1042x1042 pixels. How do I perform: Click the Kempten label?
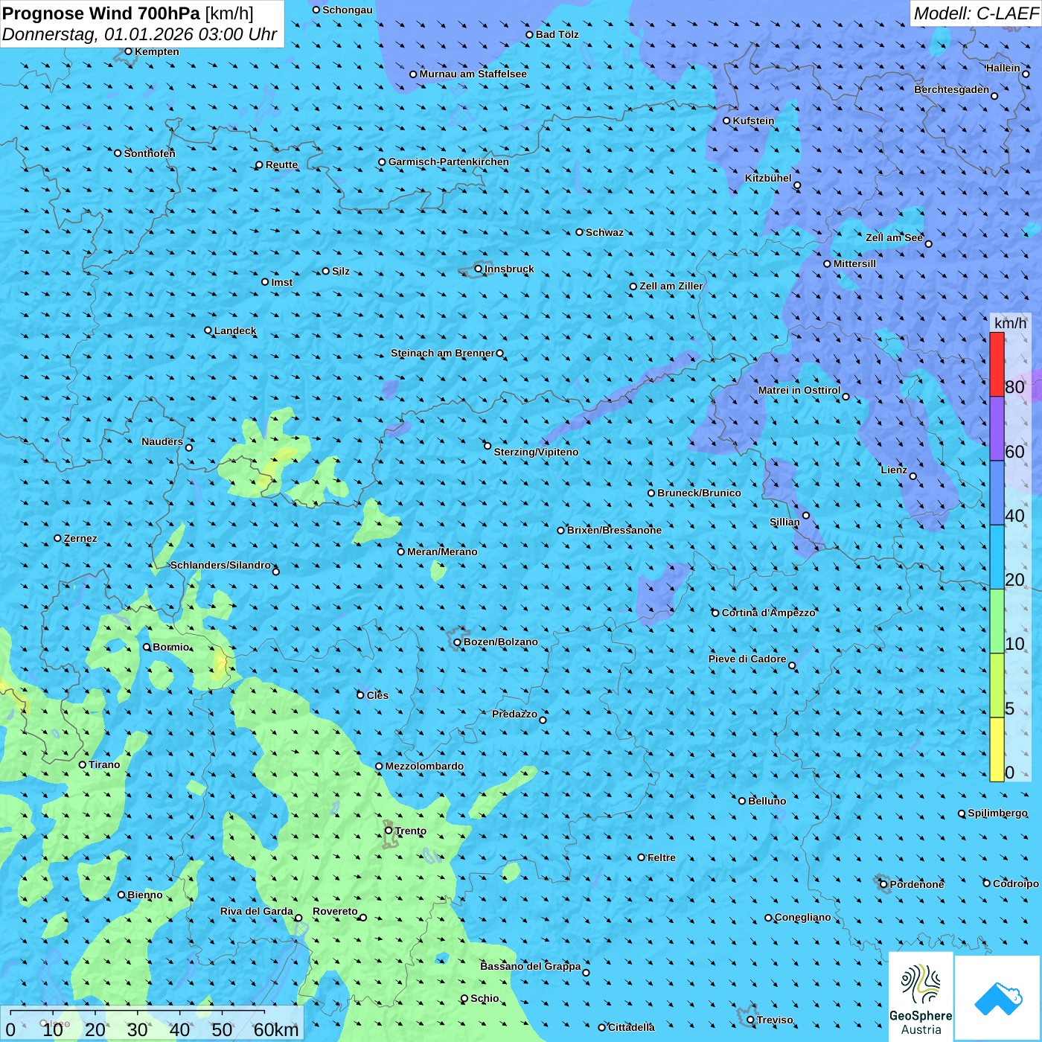157,51
